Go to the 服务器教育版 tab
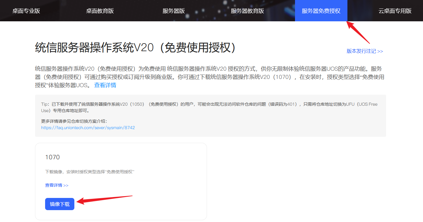This screenshot has width=423, height=222. point(247,11)
